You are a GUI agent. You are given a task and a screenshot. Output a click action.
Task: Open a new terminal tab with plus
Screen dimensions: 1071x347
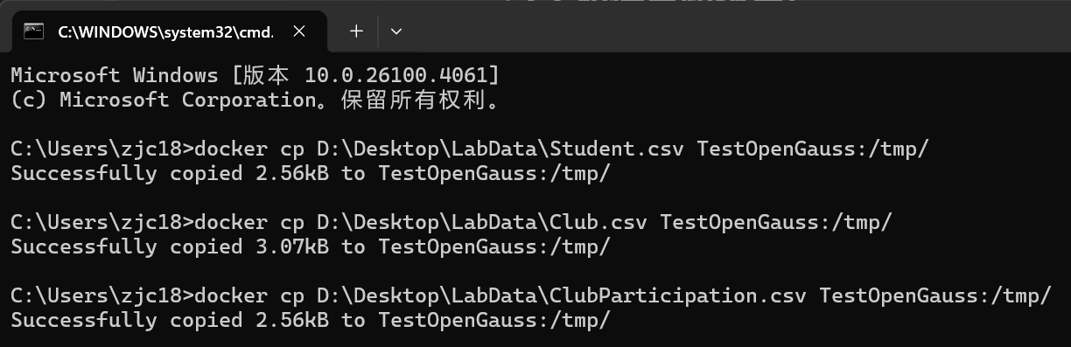click(356, 31)
